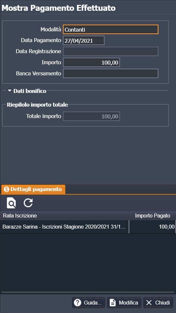Open the Dettagli pagamento tab
The width and height of the screenshot is (176, 313).
tap(33, 189)
